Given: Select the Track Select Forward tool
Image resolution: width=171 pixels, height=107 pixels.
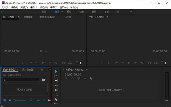Looking at the screenshot, I should pos(56,76).
